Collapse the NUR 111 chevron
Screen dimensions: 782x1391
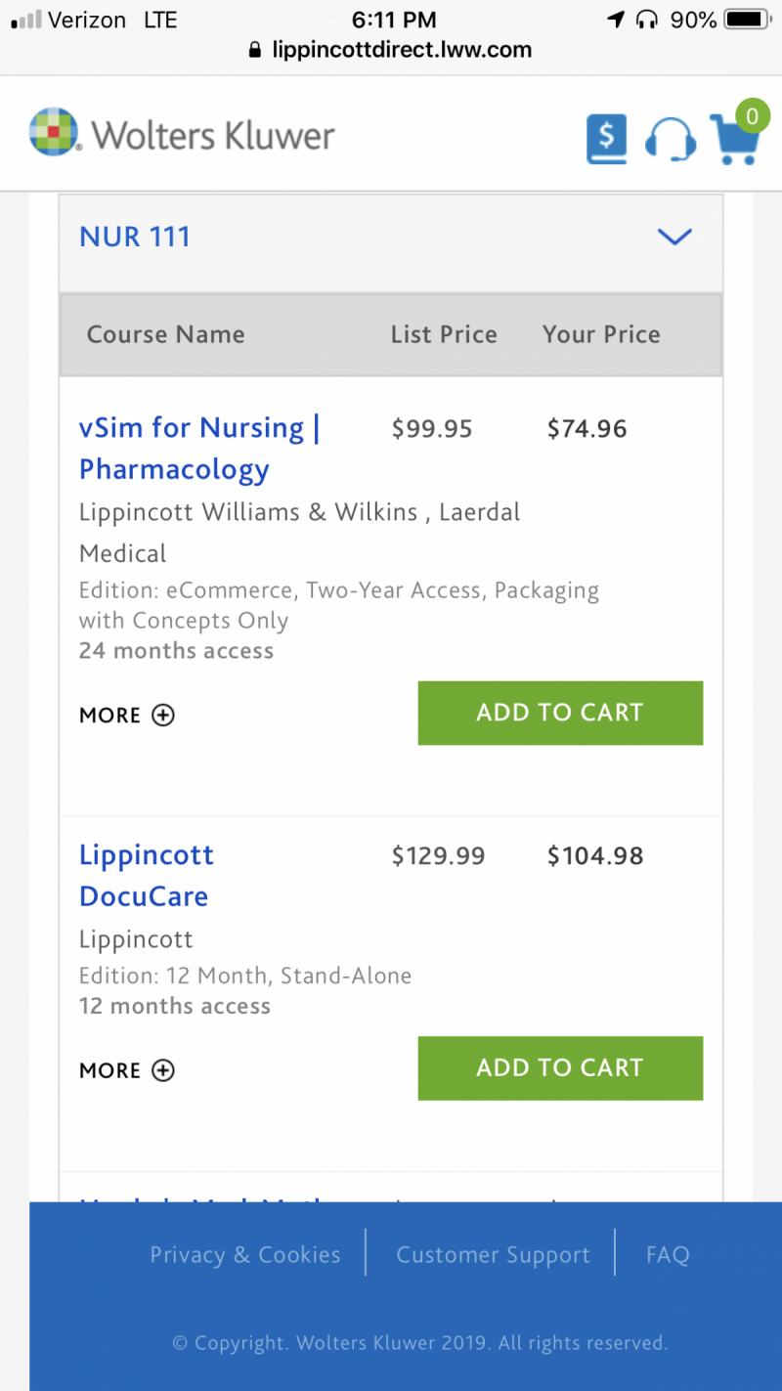click(x=674, y=237)
